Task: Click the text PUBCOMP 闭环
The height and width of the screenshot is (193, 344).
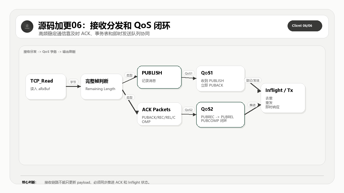Action: [x=214, y=121]
